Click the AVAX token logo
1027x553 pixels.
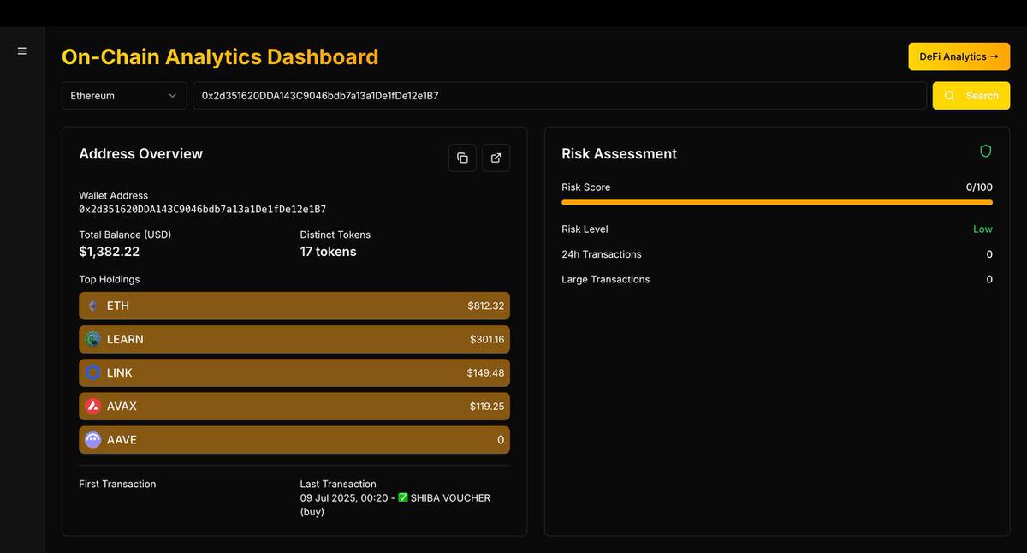tap(93, 406)
